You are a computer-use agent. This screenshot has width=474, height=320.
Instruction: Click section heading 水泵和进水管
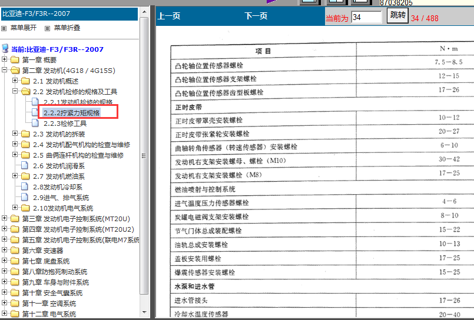click(x=194, y=286)
